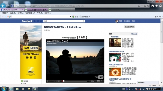Click the address bar search magnifier icon
The image size is (163, 91).
click(x=139, y=6)
